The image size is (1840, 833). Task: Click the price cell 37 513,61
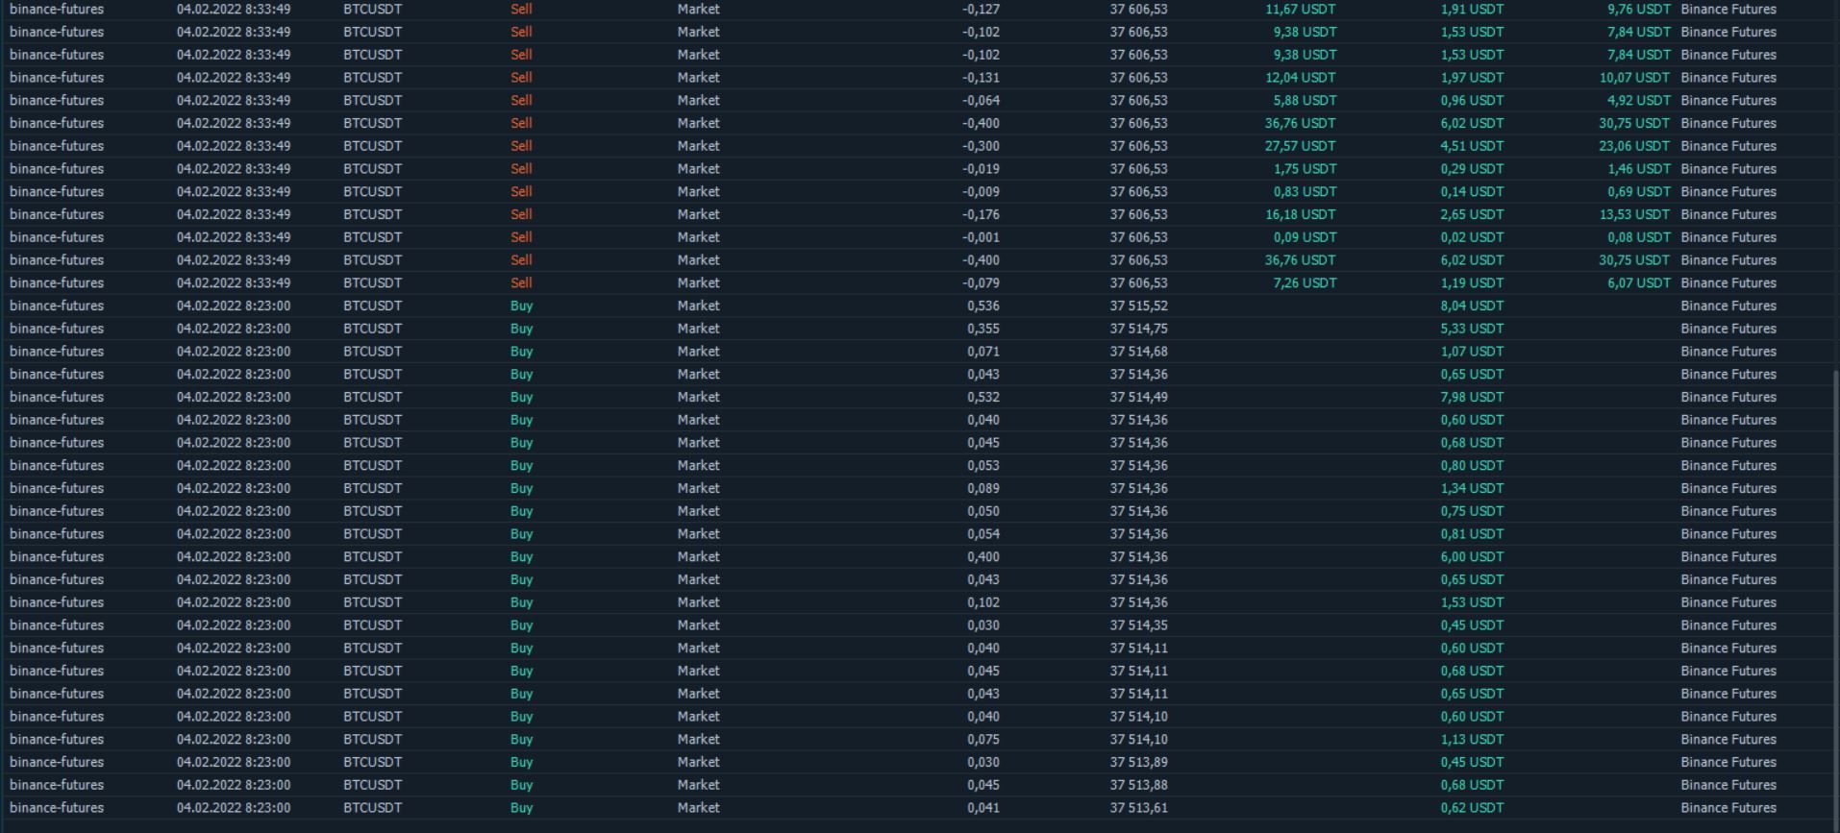point(1138,808)
